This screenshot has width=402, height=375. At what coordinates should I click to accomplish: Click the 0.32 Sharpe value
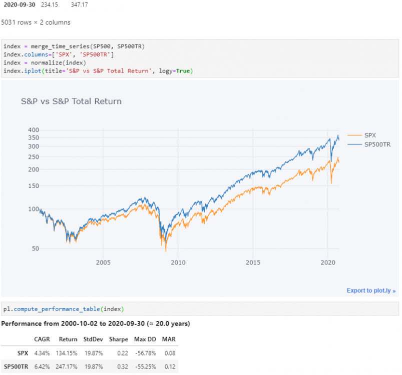[123, 366]
